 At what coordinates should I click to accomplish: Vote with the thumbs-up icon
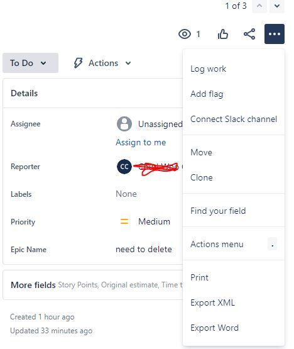222,34
